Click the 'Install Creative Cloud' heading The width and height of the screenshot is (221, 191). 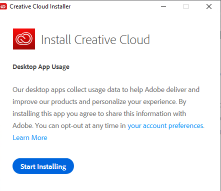click(x=95, y=39)
